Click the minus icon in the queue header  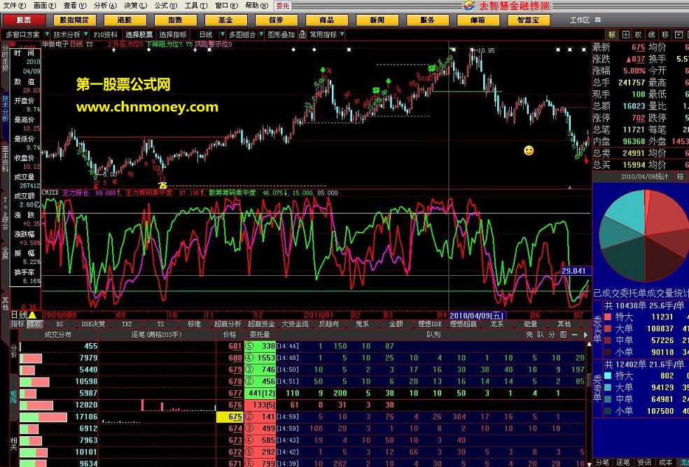574,335
